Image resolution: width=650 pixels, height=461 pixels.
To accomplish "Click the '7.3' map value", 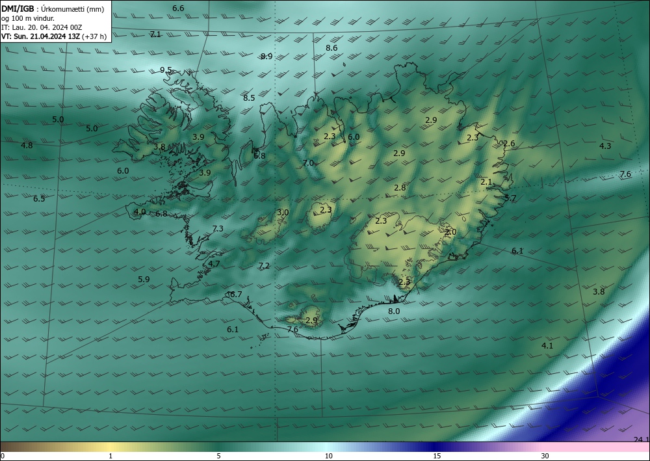I will point(218,229).
